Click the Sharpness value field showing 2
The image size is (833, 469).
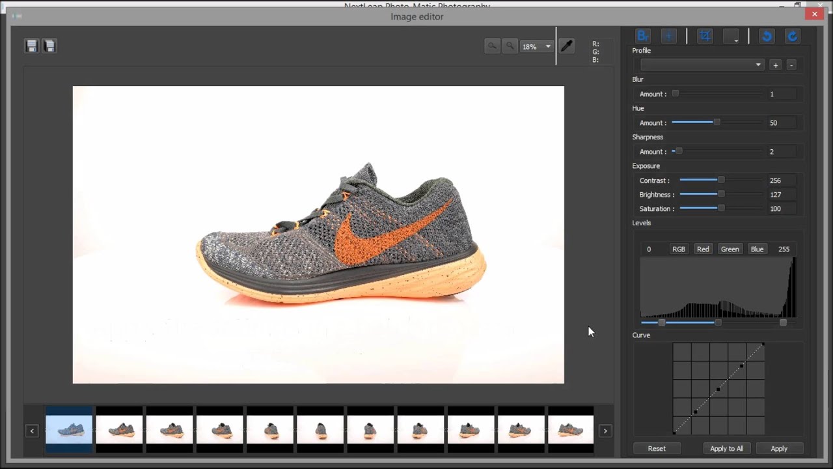tap(783, 151)
